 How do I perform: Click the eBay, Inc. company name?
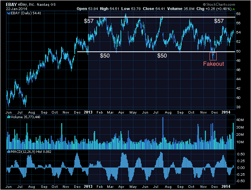pos(26,5)
